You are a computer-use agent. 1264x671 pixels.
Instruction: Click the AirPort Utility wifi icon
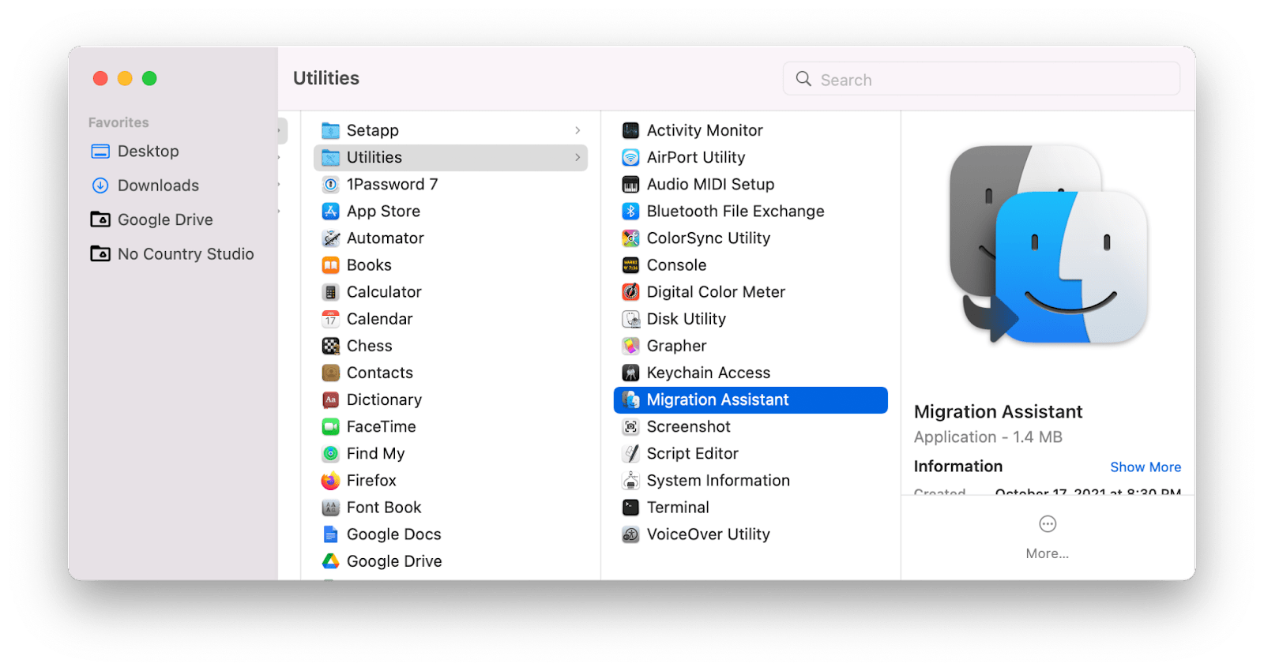pos(630,157)
